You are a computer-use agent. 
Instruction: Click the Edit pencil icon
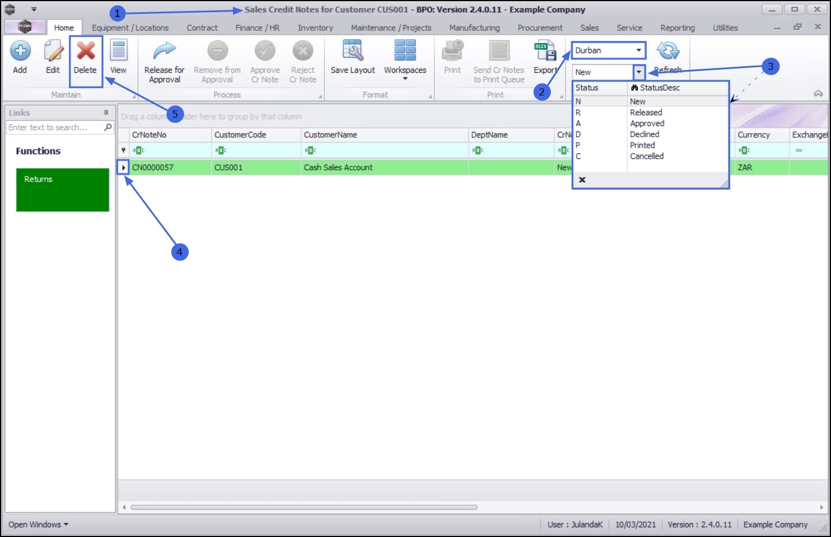click(x=53, y=51)
